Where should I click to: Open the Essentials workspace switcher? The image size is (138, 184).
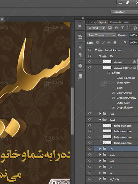125,12
